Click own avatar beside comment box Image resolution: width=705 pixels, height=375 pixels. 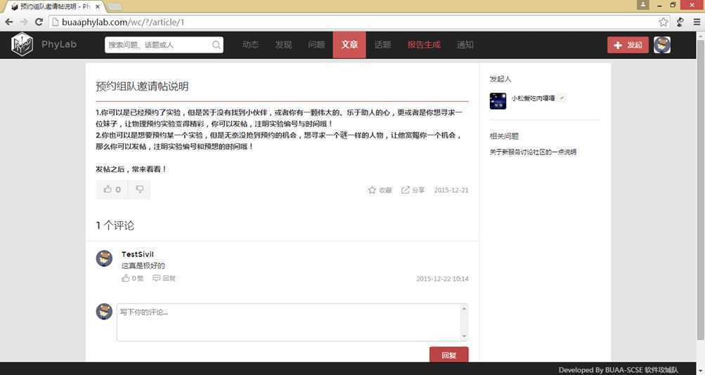[104, 312]
